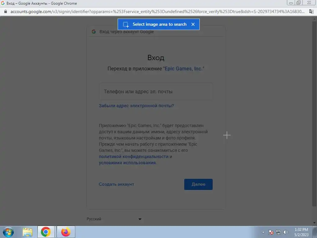Click the translate page icon in address bar
The width and height of the screenshot is (317, 238).
click(311, 11)
